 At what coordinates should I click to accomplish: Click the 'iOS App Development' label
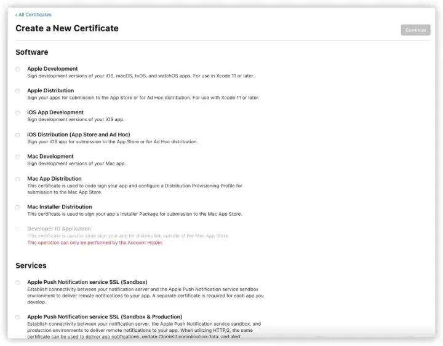click(x=55, y=112)
